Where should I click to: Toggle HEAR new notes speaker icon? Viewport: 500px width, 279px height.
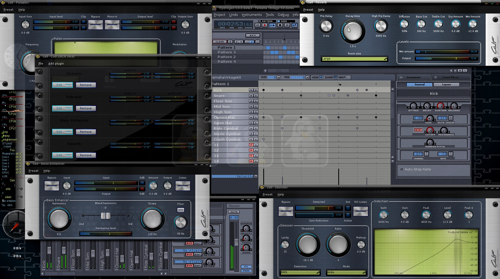click(x=321, y=77)
